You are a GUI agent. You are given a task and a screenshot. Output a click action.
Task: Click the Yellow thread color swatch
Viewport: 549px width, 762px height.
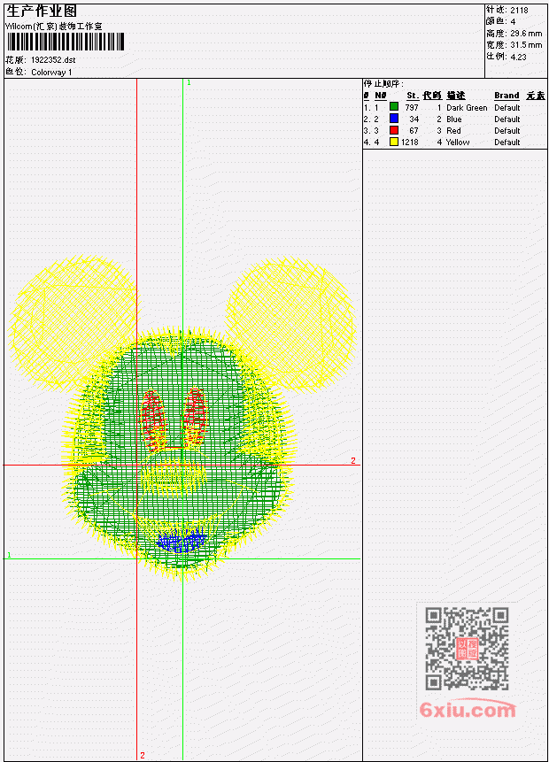(394, 142)
